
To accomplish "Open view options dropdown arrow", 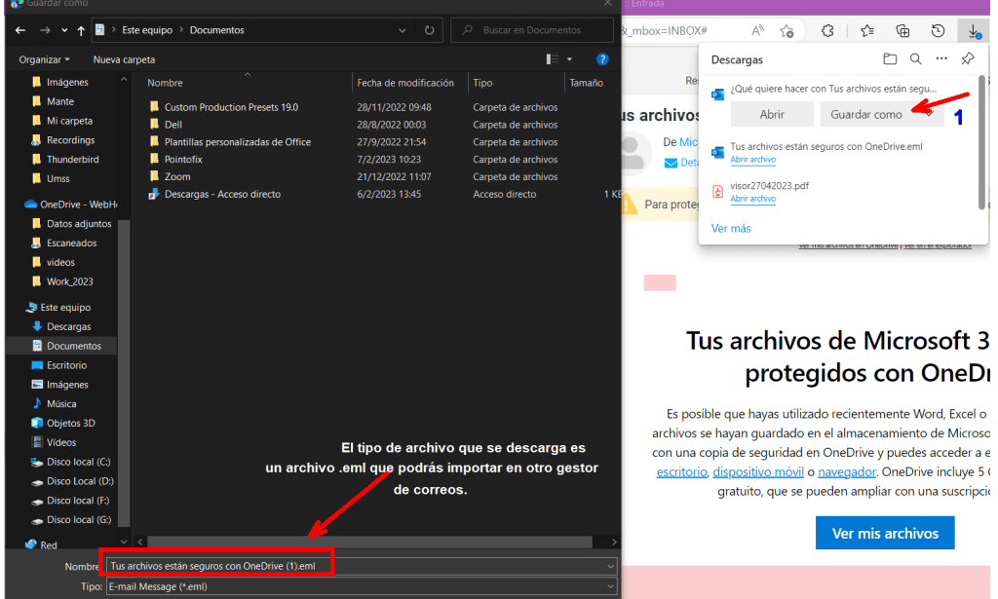I will point(569,59).
